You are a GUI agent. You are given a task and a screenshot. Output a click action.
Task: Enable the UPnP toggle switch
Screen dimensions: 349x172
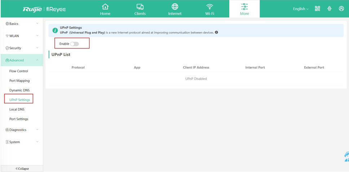coord(74,44)
